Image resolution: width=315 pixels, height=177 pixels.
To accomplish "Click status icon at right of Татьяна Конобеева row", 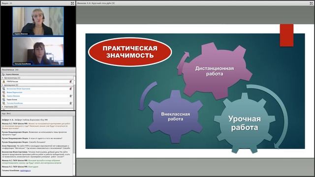I will [x=71, y=103].
